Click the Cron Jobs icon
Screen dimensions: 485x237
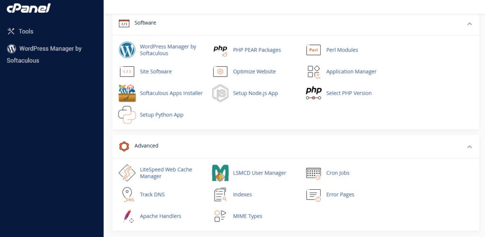coord(314,173)
